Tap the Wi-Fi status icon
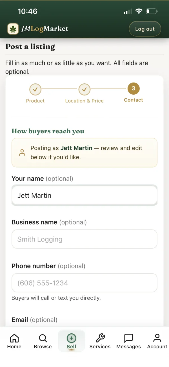Viewport: 169px width, 367px height. [139, 12]
